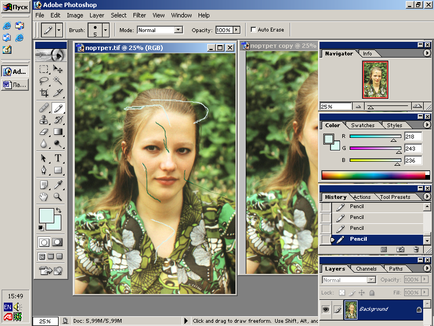This screenshot has width=434, height=326.
Task: Switch to Standard editing mode
Action: (44, 242)
